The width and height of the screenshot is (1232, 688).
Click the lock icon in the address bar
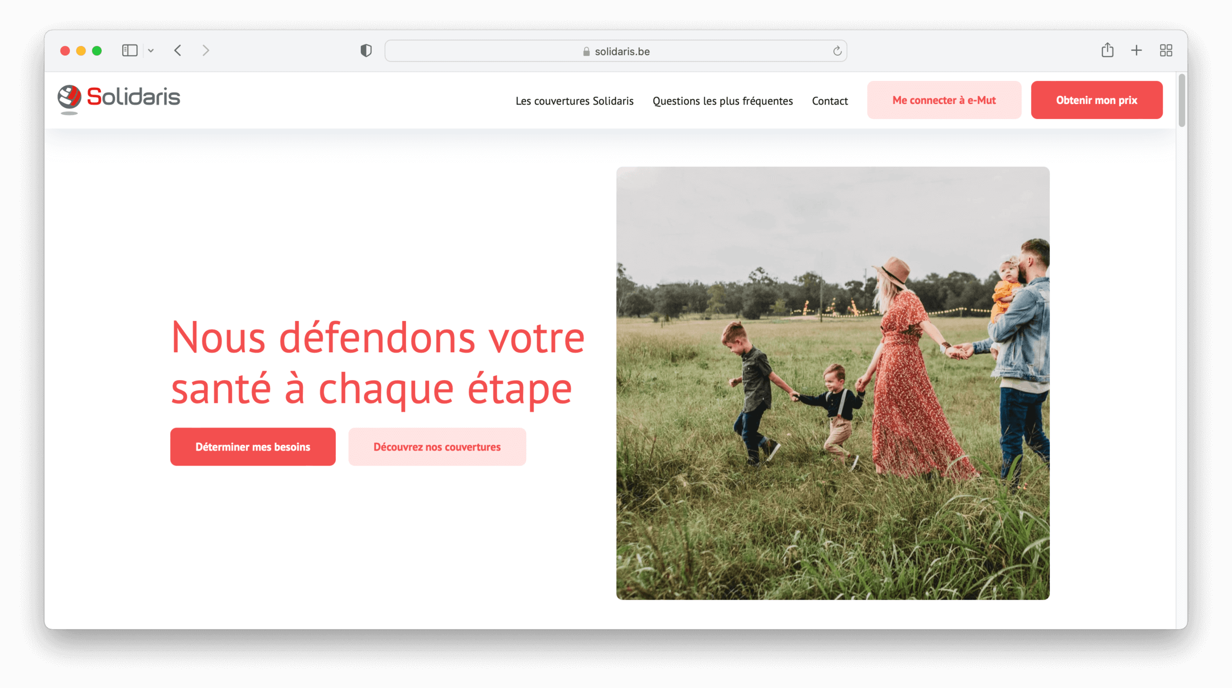(586, 51)
